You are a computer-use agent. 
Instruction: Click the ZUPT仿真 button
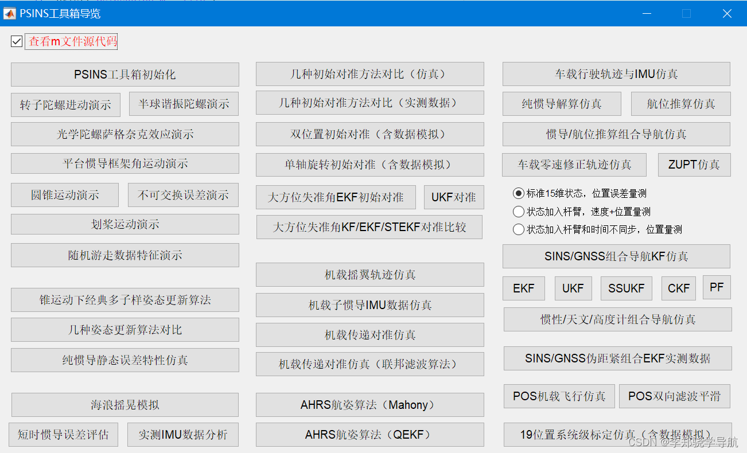(694, 165)
